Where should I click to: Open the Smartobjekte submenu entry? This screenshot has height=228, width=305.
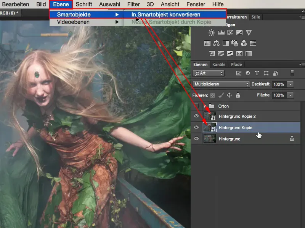coord(87,14)
